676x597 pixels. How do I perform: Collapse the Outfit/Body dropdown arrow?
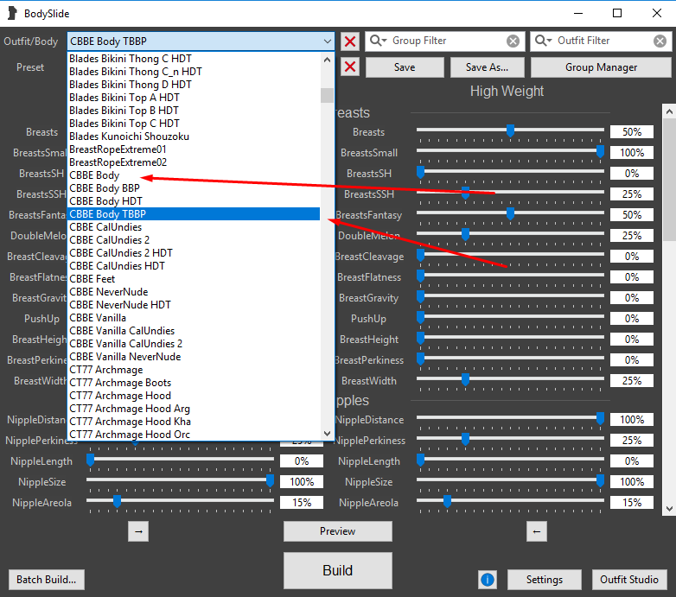pyautogui.click(x=327, y=41)
